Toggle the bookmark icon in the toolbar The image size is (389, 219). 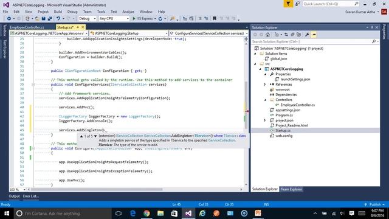click(x=215, y=19)
